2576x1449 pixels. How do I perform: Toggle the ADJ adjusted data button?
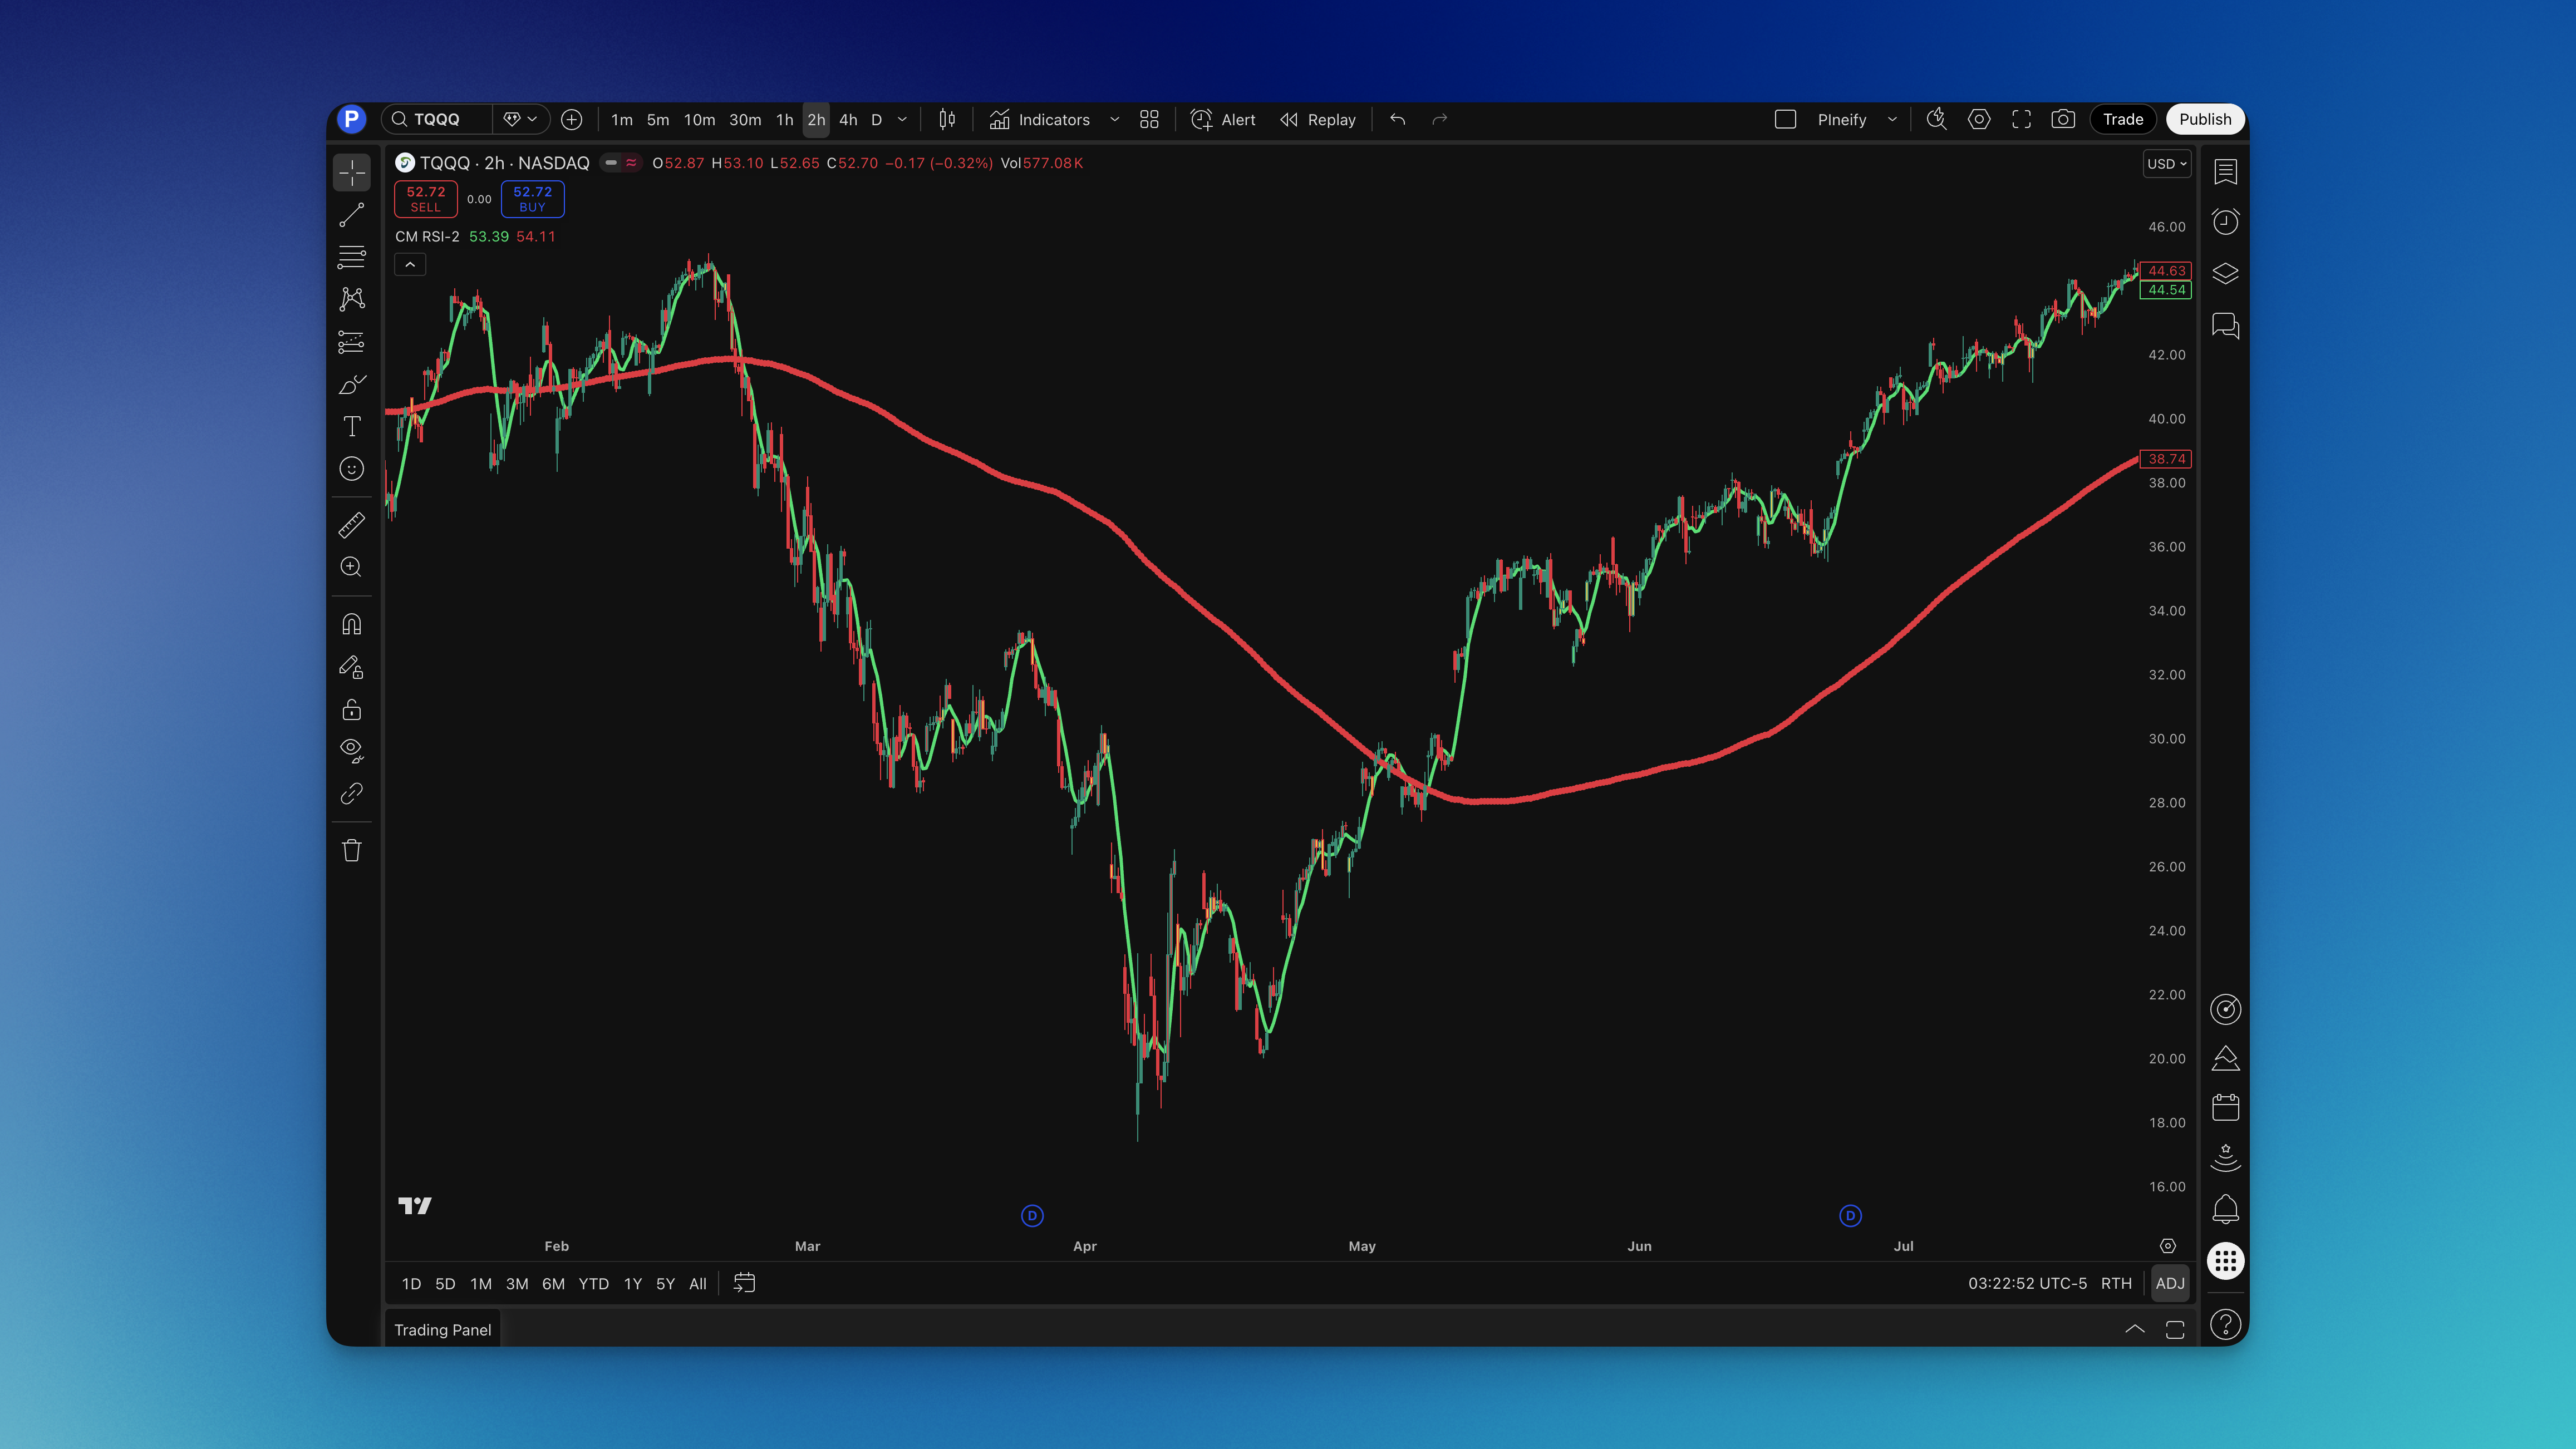2169,1283
